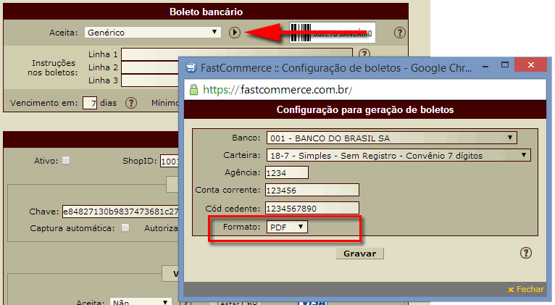Click the boleto bancário barcode image
Image resolution: width=555 pixels, height=305 pixels.
[x=333, y=33]
